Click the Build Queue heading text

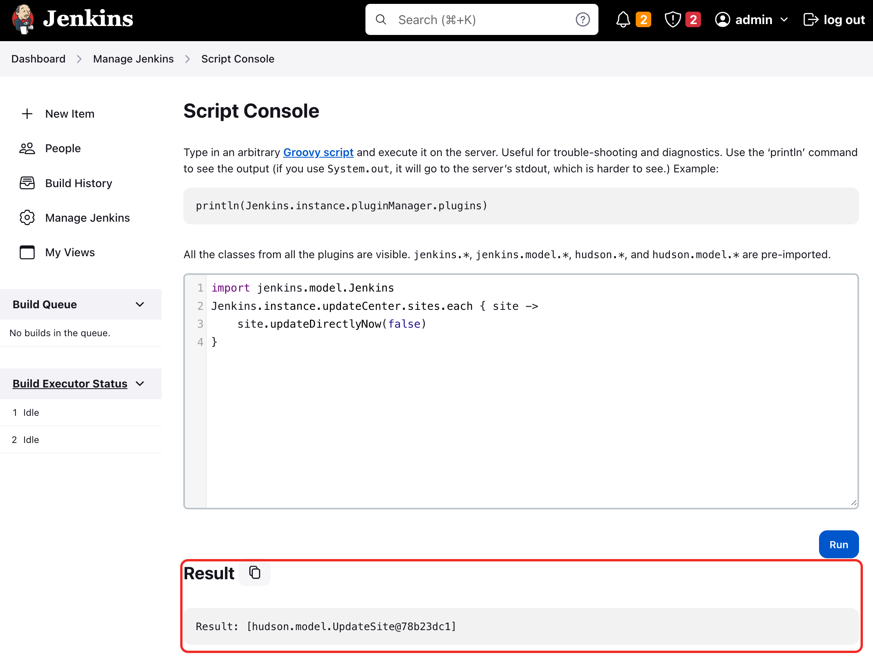[45, 304]
